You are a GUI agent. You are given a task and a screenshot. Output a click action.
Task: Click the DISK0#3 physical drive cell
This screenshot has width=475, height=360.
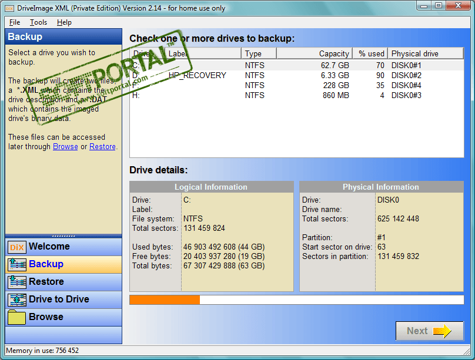coord(406,95)
